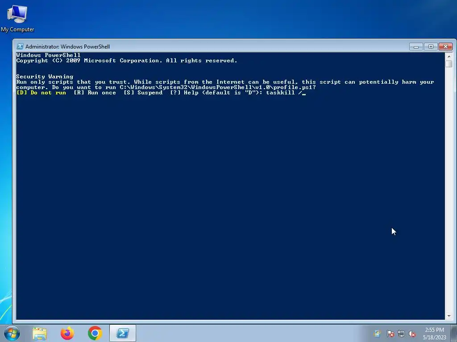
Task: Click the muted volume speaker tray icon
Action: coord(412,334)
